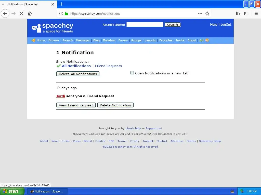This screenshot has width=261, height=195.
Task: Open Layouts in navigation bar
Action: pos(150,40)
